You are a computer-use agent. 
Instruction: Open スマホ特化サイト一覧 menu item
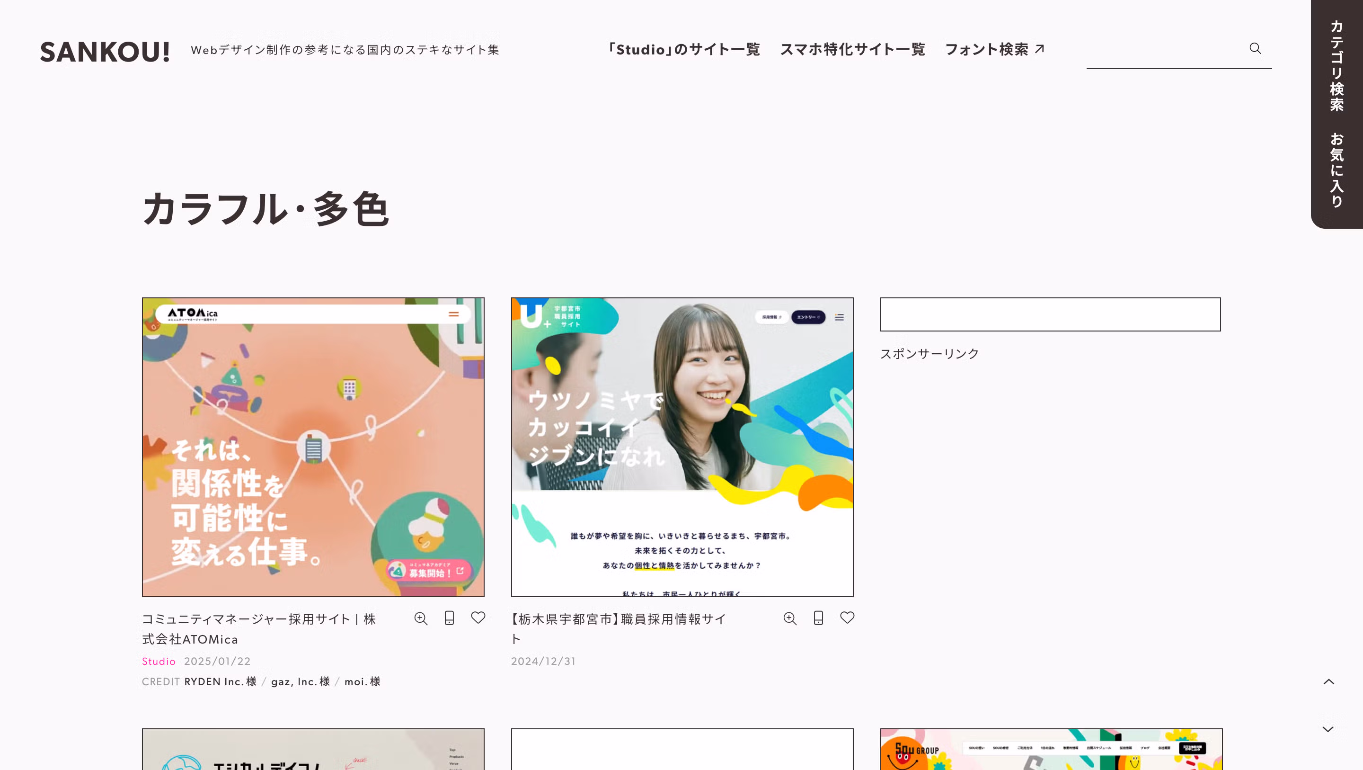(852, 49)
